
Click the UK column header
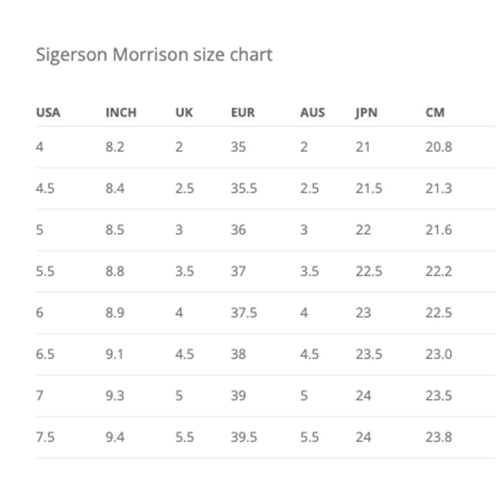pyautogui.click(x=184, y=112)
